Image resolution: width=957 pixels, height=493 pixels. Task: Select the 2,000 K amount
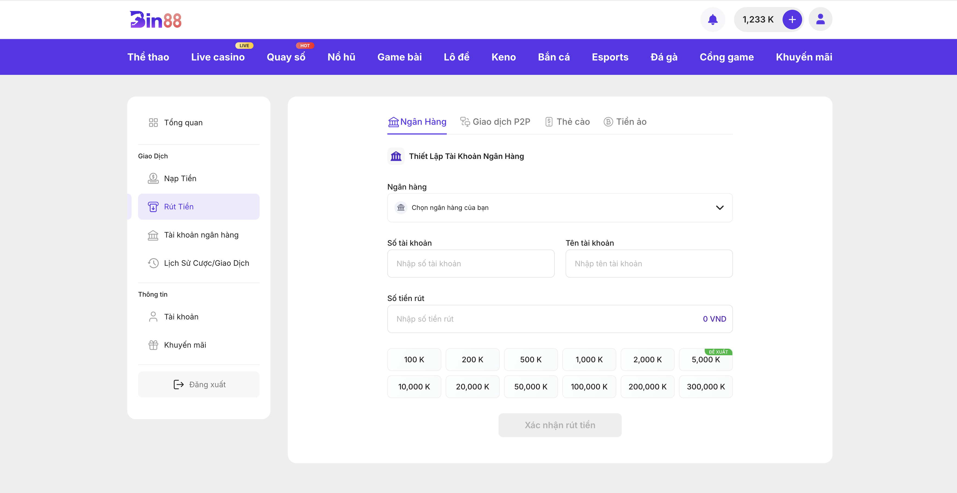[647, 359]
